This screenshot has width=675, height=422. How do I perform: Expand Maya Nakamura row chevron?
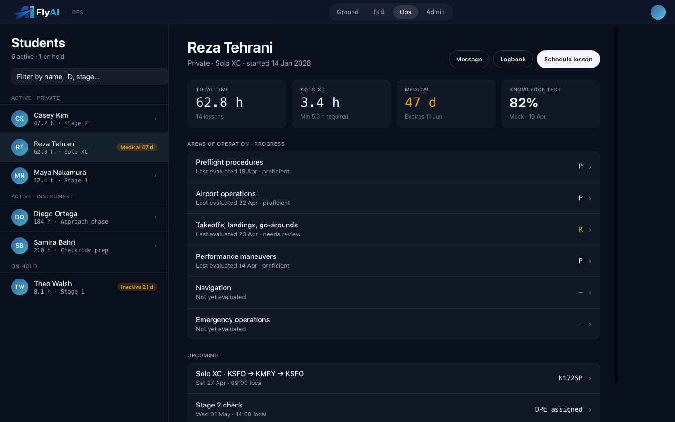point(155,176)
